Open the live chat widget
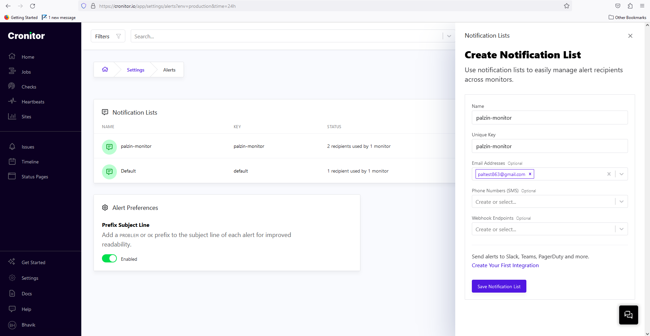The width and height of the screenshot is (650, 336). tap(629, 315)
